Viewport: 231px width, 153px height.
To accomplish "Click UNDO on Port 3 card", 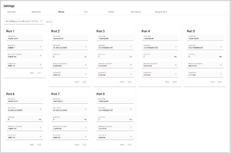I will pyautogui.click(x=122, y=82).
